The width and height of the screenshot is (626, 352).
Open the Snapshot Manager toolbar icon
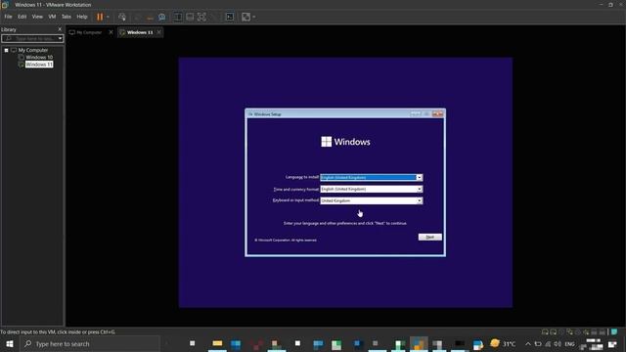click(x=161, y=17)
